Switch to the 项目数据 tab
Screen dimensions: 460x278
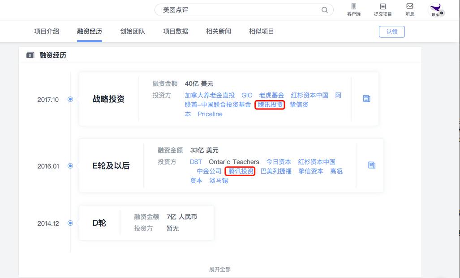pos(176,31)
